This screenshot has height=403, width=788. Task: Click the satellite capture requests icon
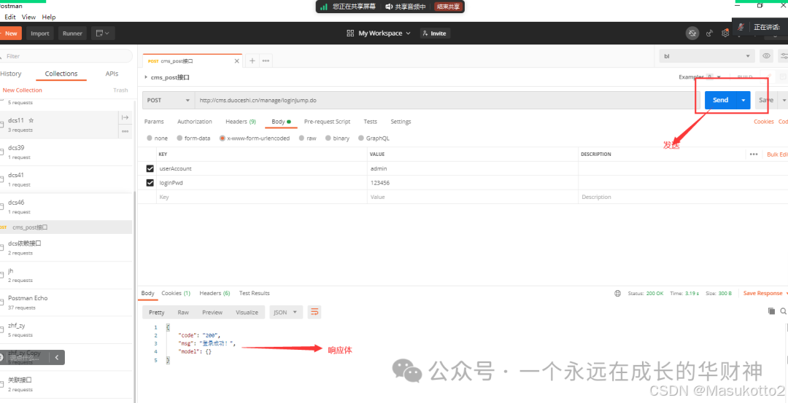click(x=710, y=33)
